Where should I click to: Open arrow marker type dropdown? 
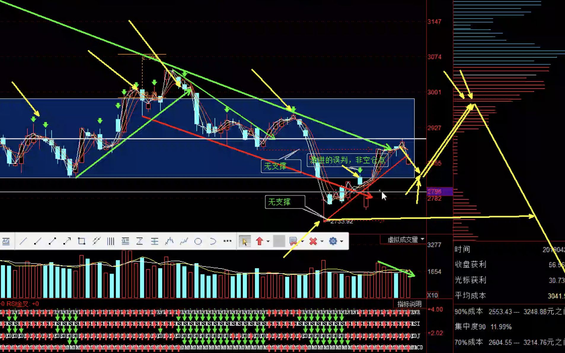268,241
